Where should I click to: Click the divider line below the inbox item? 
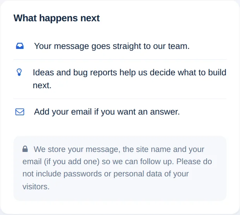pyautogui.click(x=120, y=59)
